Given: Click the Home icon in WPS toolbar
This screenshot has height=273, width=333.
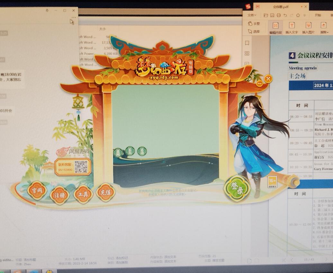Looking at the screenshot, I should pos(298,15).
